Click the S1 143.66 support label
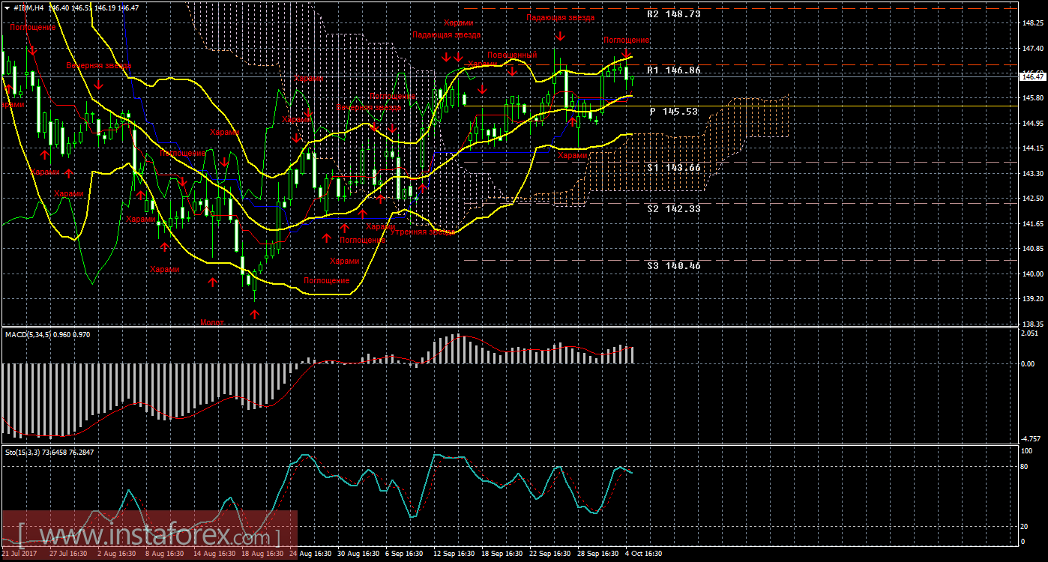 click(x=673, y=168)
